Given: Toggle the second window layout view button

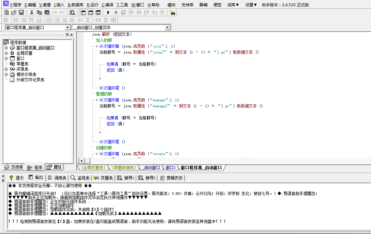Looking at the screenshot, I should coord(91,13).
